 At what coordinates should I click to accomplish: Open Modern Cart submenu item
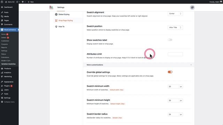pyautogui.click(x=6, y=61)
